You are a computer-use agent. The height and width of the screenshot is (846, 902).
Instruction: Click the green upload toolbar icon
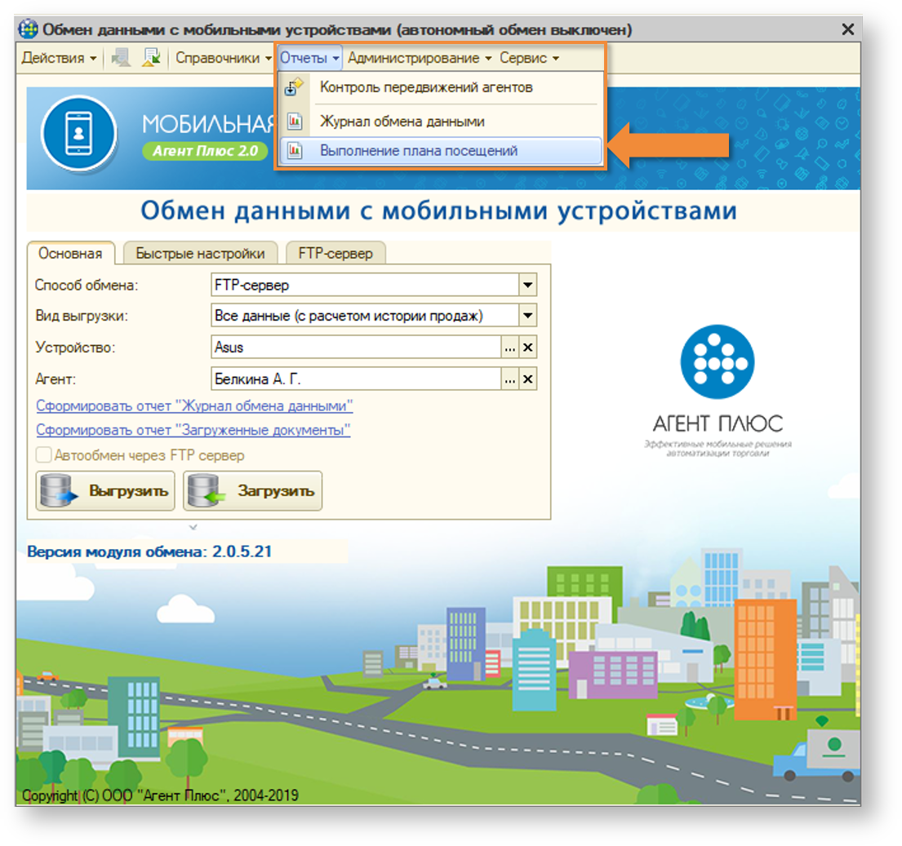[151, 57]
